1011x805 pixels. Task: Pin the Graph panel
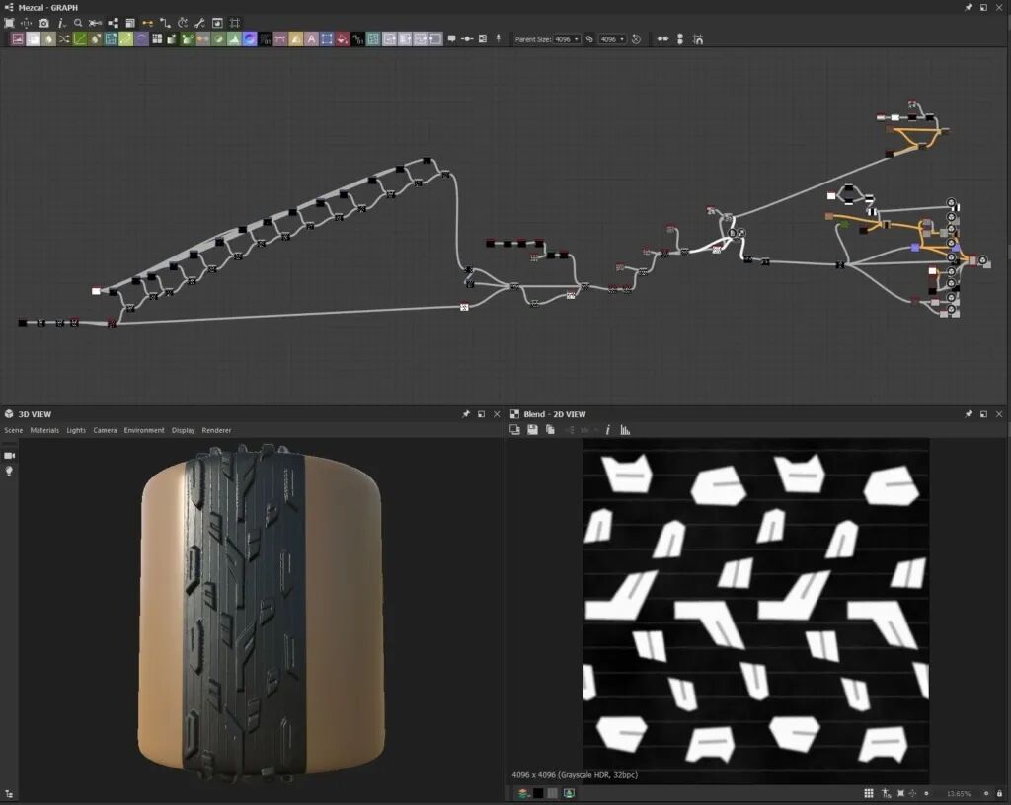tap(968, 7)
